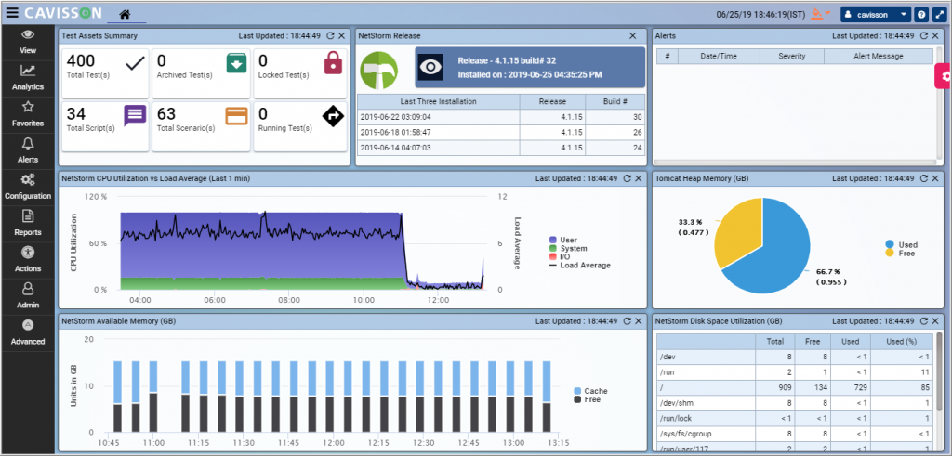
Task: Open View in the sidebar
Action: pyautogui.click(x=28, y=42)
